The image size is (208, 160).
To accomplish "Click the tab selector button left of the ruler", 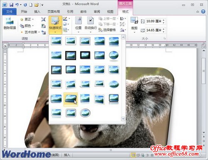I will point(5,45).
